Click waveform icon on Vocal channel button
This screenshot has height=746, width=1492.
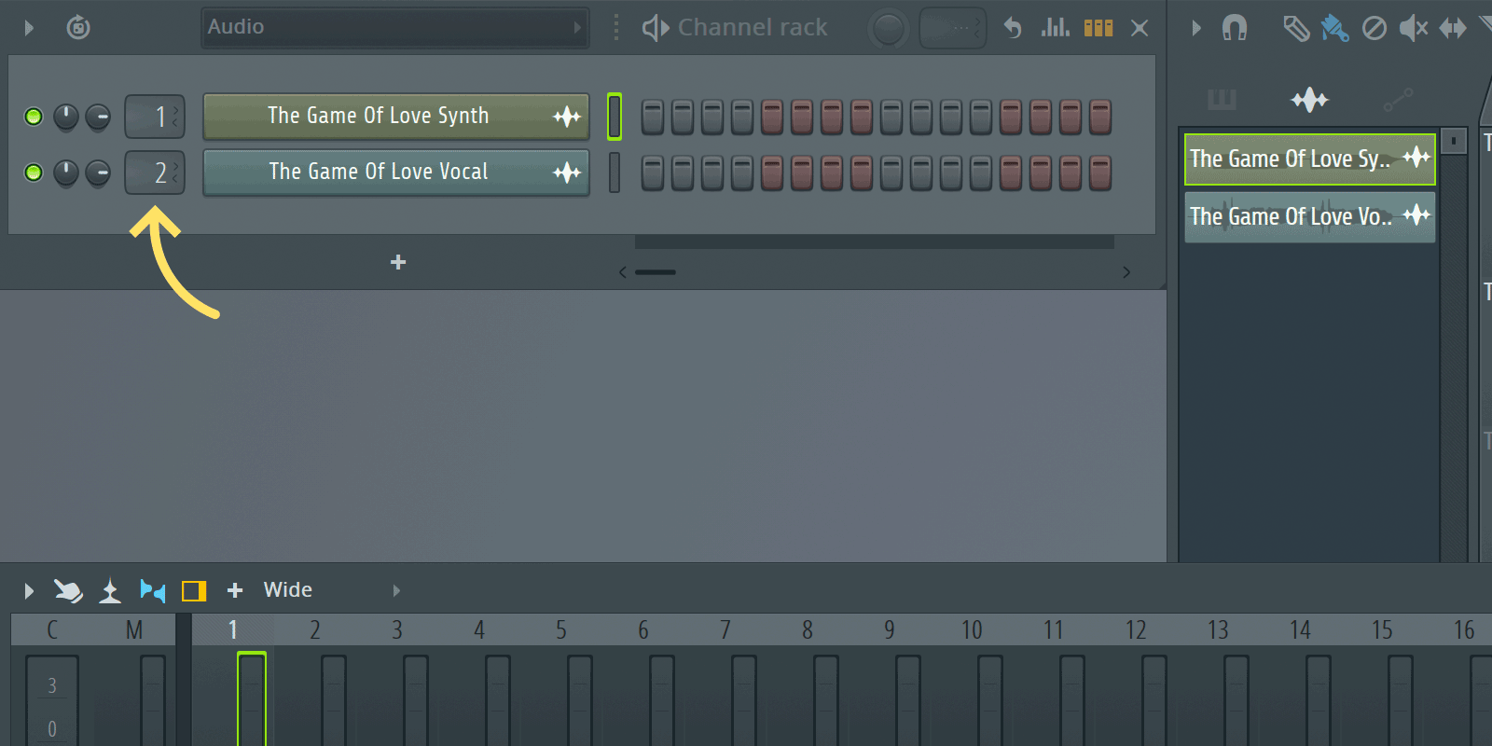(567, 173)
